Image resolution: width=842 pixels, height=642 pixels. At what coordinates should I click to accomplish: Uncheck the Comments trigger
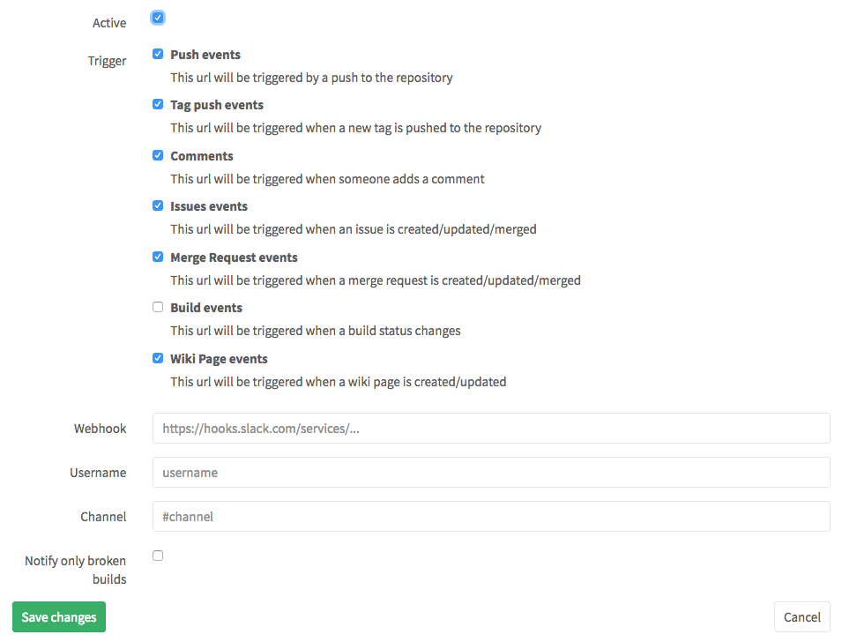(x=158, y=155)
